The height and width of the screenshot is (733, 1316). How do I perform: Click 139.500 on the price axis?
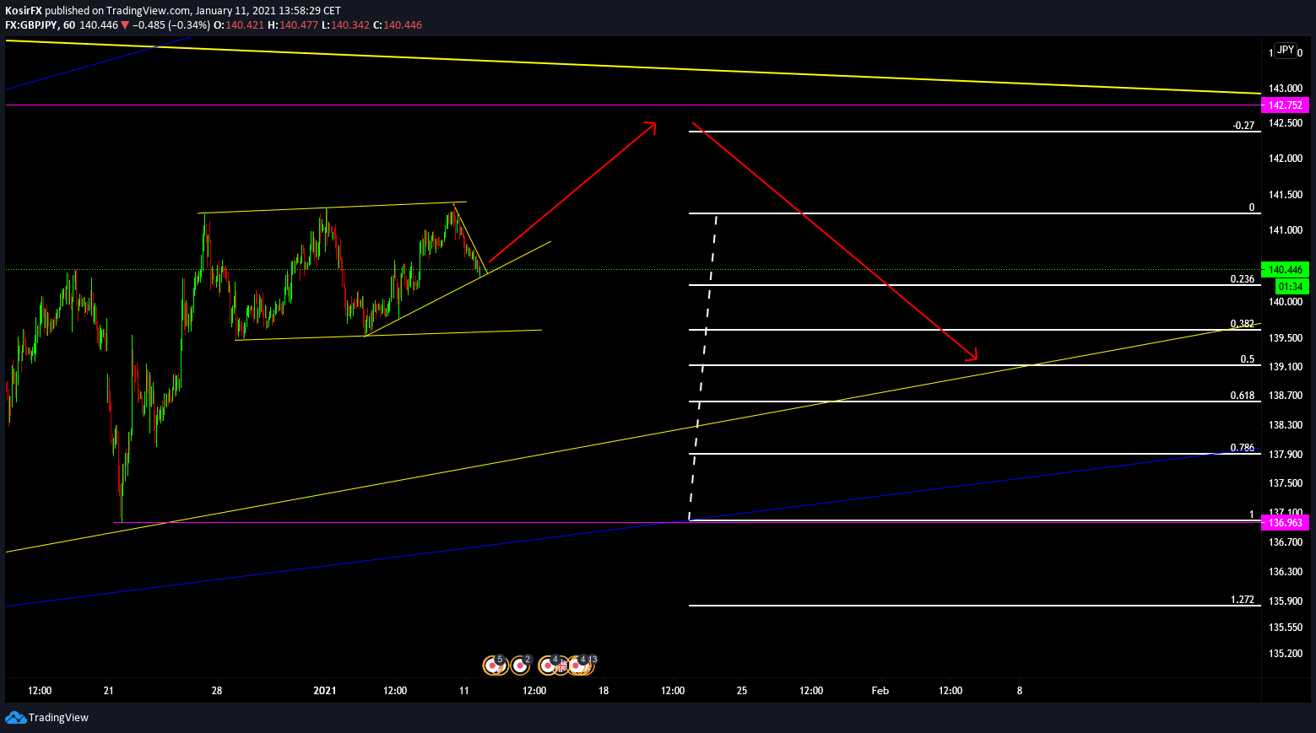(1287, 338)
